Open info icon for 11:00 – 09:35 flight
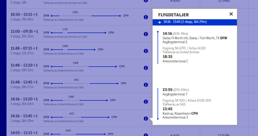Image resolution: width=258 pixels, height=136 pixels. (146, 34)
